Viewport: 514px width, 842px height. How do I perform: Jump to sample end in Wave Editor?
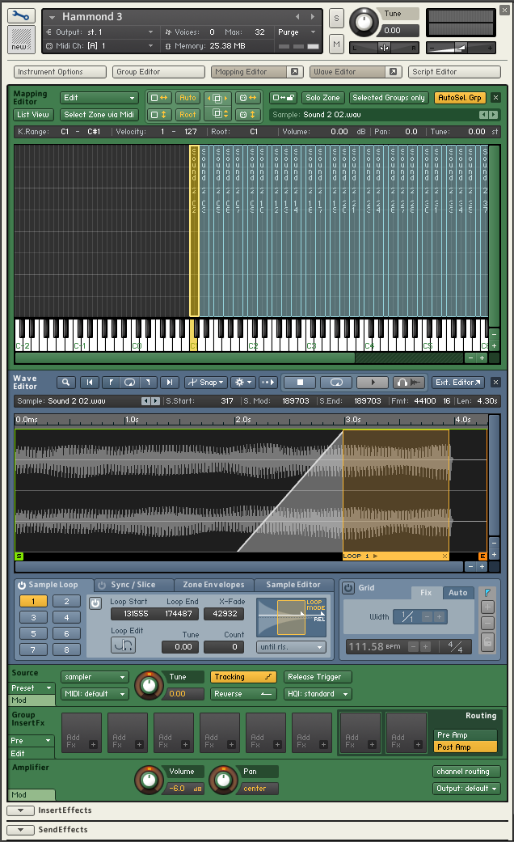pos(170,383)
